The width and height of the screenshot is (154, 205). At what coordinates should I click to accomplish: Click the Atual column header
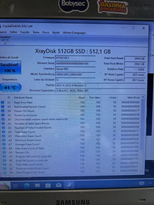click(82, 98)
